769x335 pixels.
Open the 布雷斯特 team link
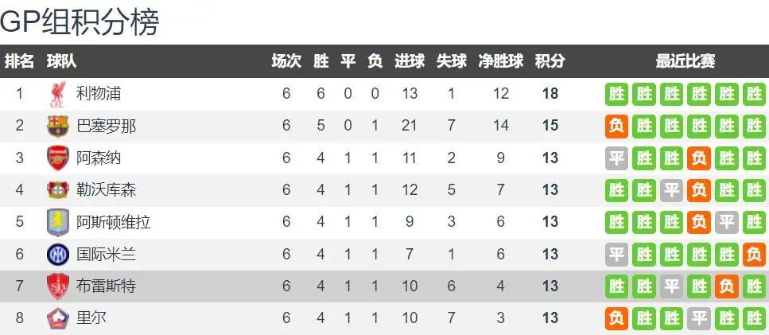106,286
